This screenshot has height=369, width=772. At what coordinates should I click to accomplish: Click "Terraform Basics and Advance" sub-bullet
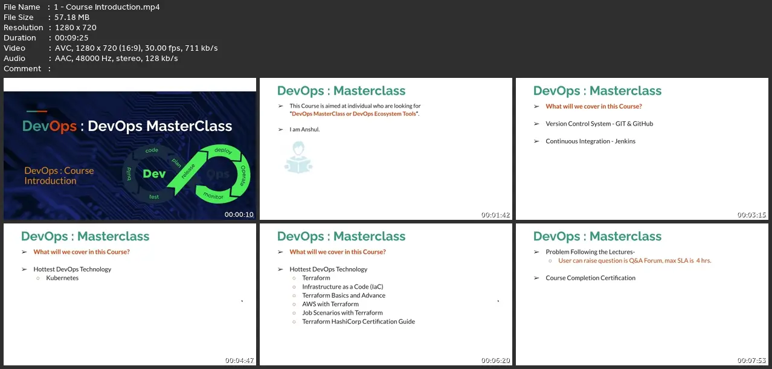[344, 295]
